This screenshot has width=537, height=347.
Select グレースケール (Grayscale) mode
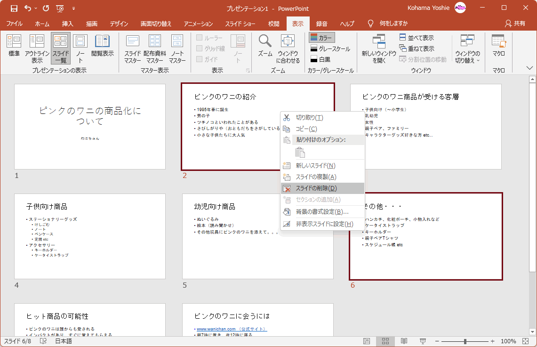(330, 48)
